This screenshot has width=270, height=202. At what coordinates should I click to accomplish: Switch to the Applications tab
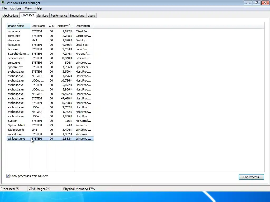[x=11, y=16]
